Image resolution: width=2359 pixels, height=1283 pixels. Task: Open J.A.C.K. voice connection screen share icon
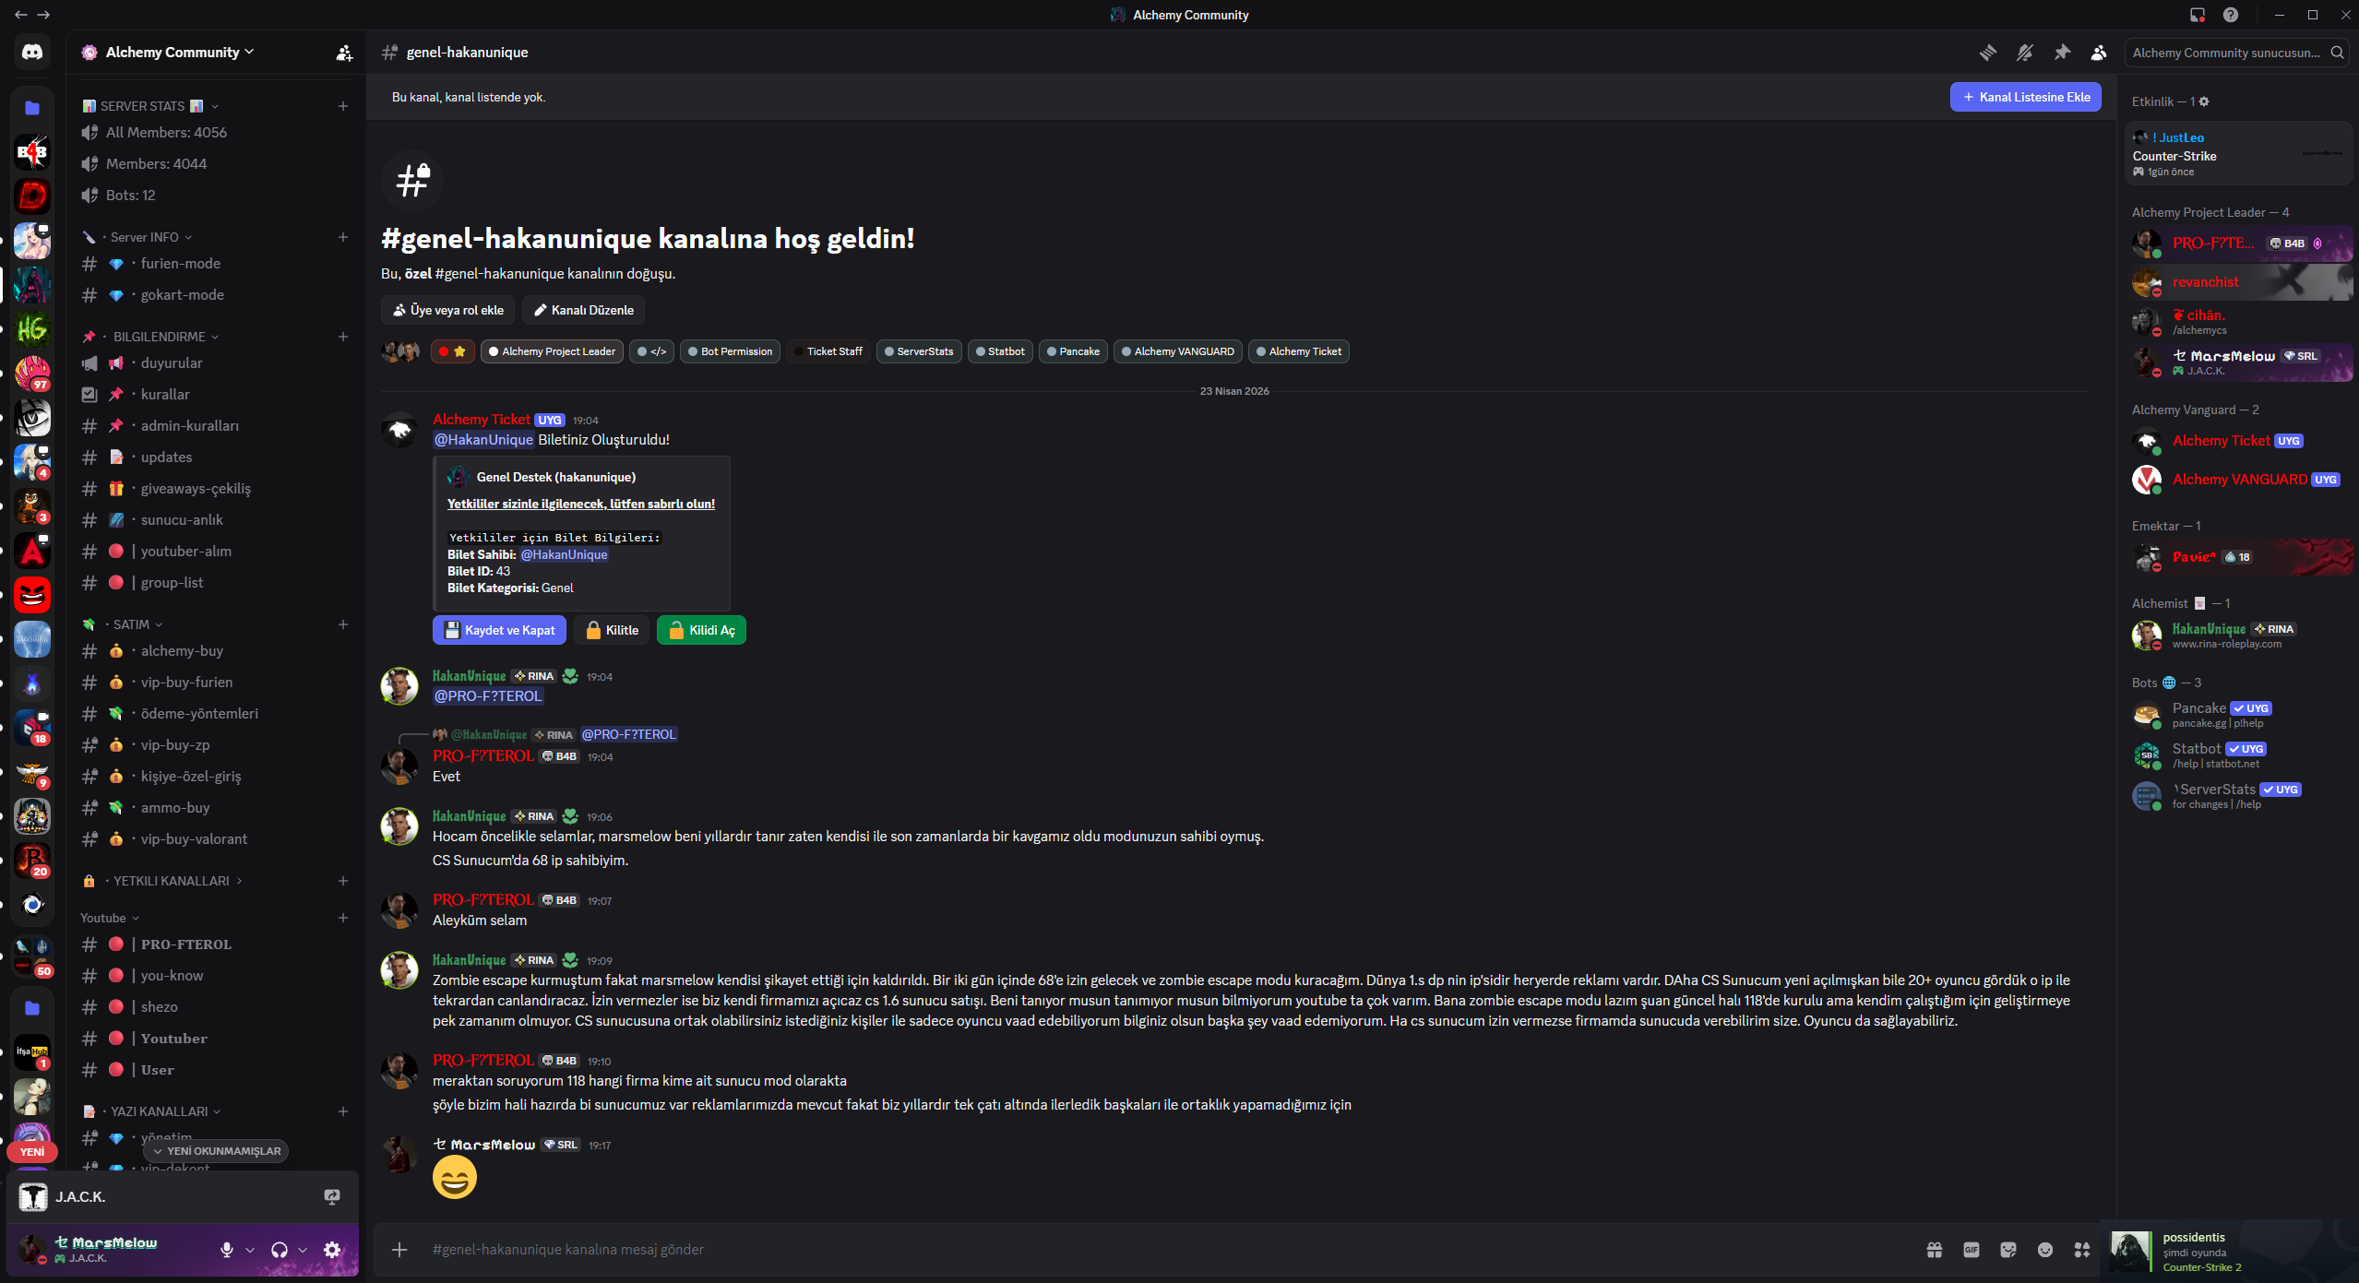pos(332,1197)
